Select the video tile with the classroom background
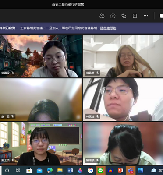Screen dimensions: 163x175 (41, 143)
